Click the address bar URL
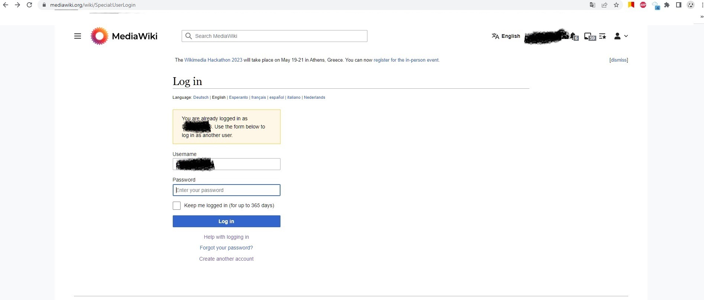 [93, 5]
